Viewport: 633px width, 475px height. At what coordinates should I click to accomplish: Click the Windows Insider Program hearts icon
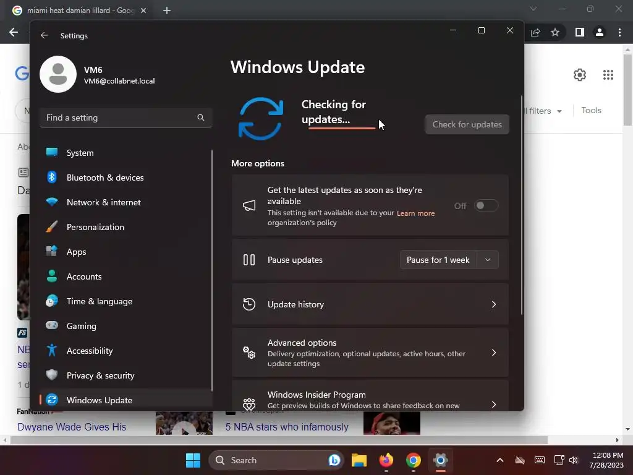click(249, 403)
